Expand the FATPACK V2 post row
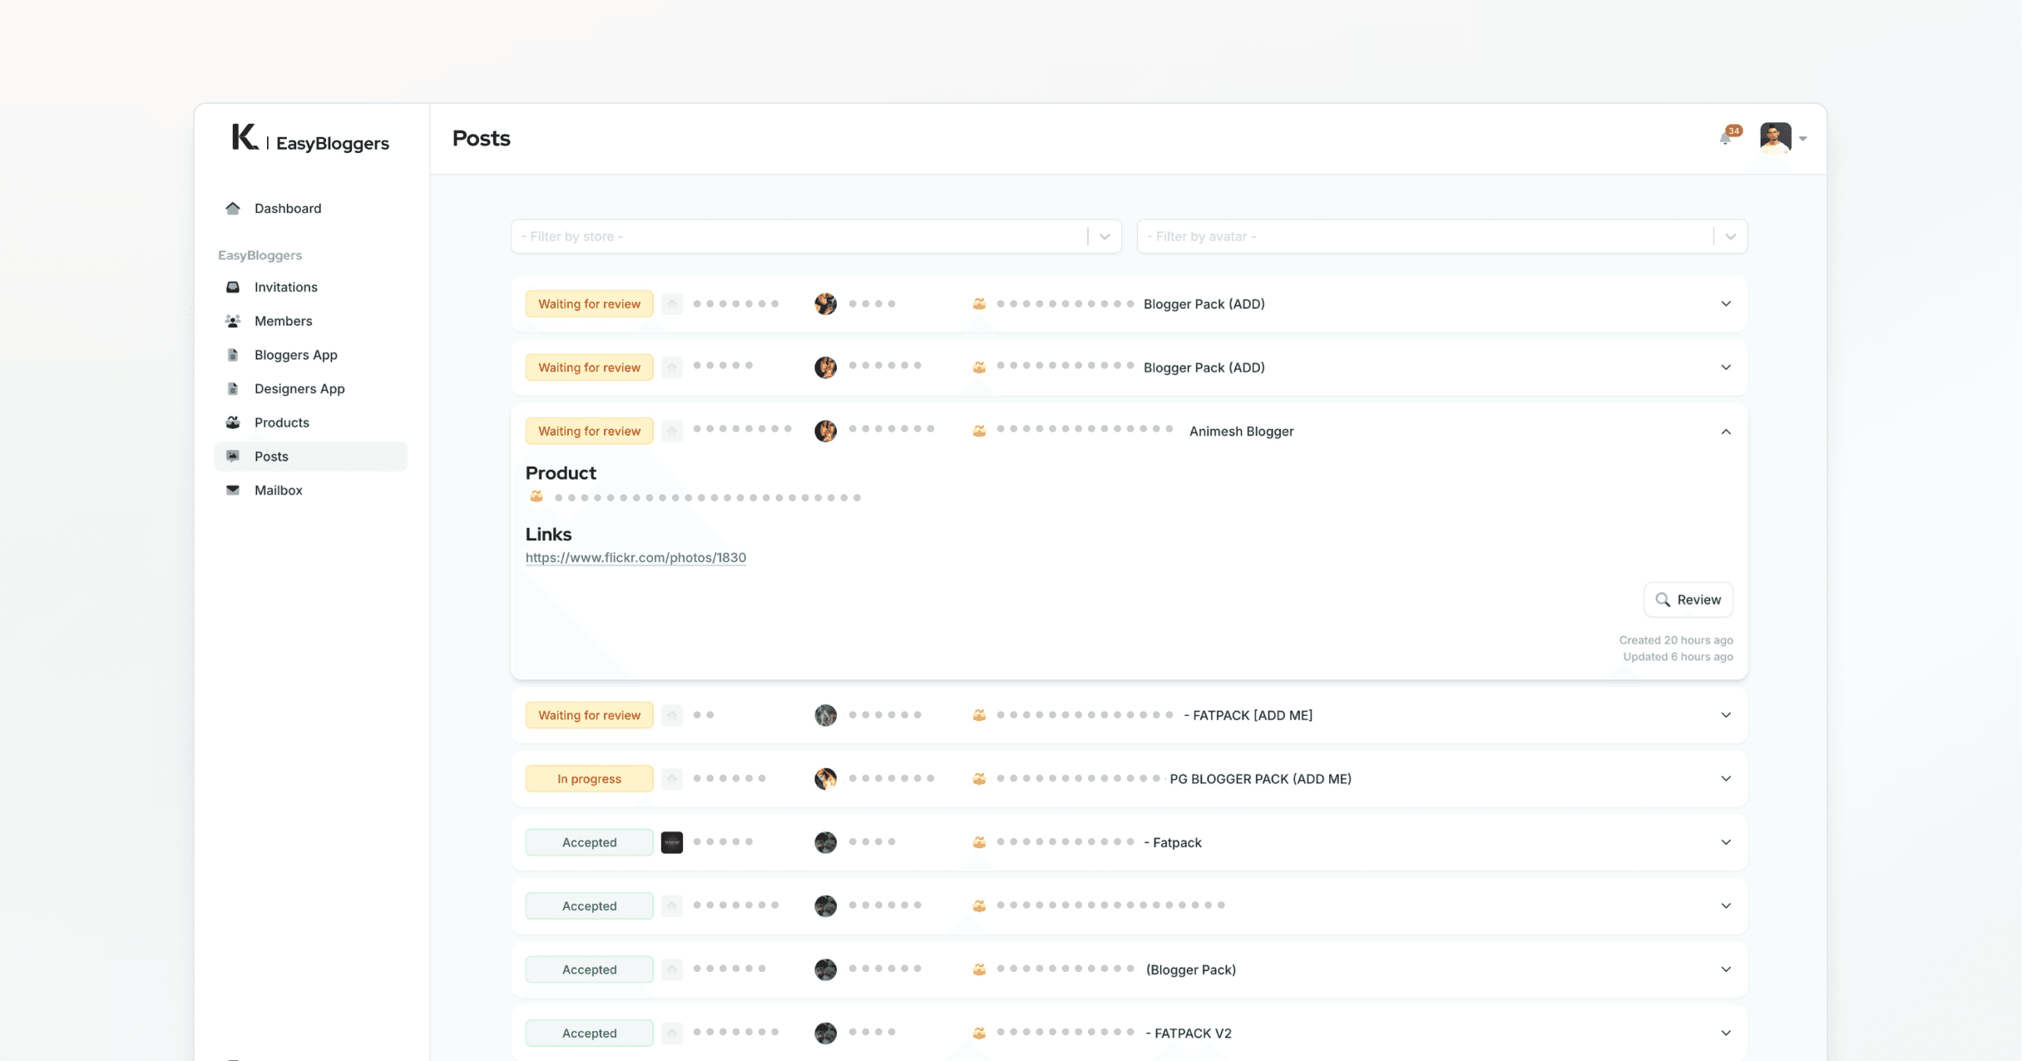 click(x=1726, y=1033)
